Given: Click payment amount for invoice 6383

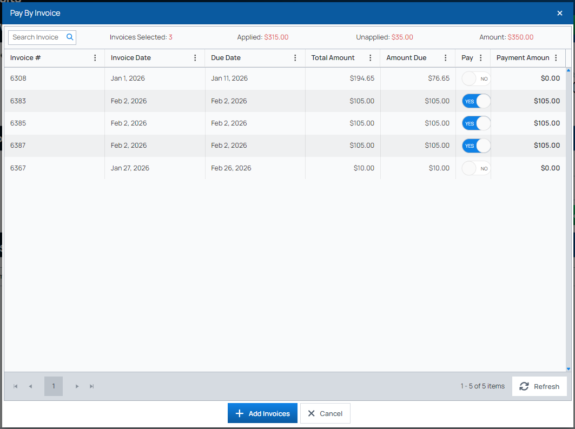Looking at the screenshot, I should pyautogui.click(x=547, y=101).
